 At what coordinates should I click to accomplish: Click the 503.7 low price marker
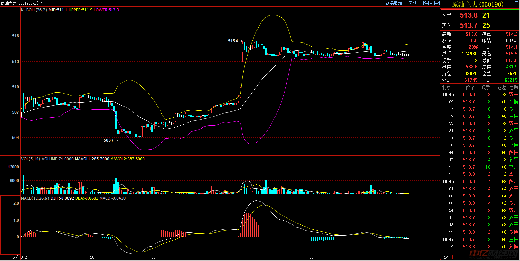tap(109, 140)
